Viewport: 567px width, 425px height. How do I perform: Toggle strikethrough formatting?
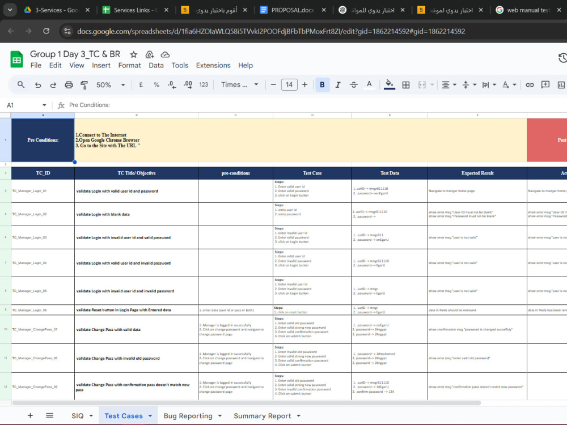(354, 84)
